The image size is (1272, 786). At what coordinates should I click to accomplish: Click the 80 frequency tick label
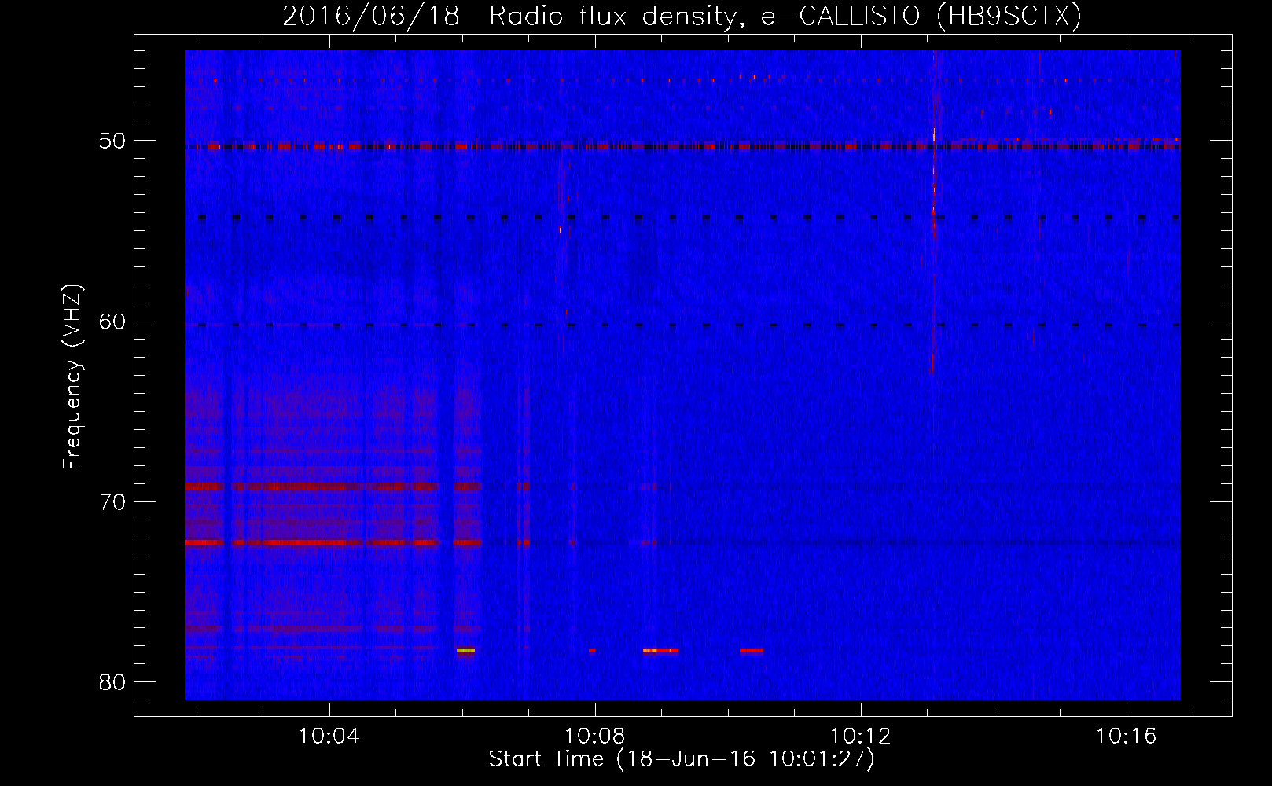click(112, 682)
